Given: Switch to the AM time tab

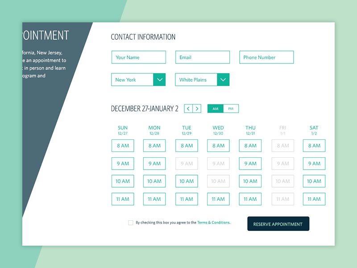Looking at the screenshot, I should tap(216, 109).
